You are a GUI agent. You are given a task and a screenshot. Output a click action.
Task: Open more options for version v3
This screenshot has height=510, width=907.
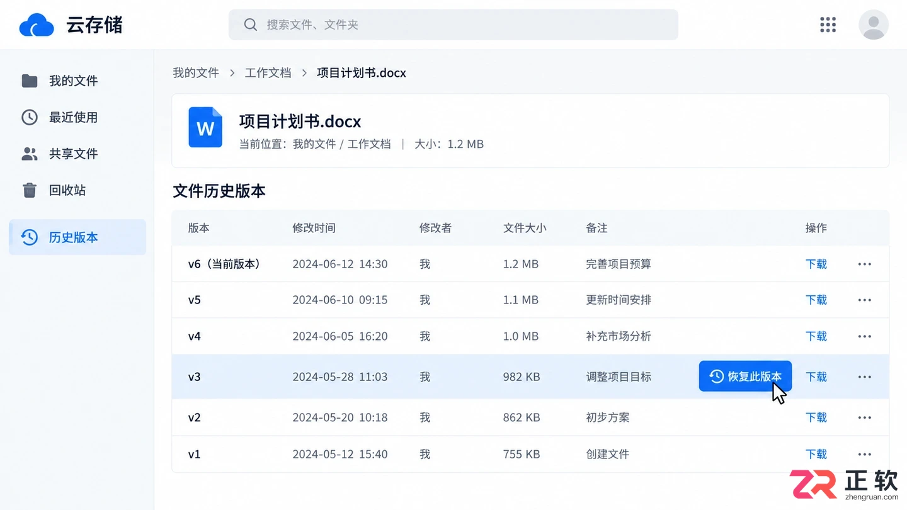point(865,377)
